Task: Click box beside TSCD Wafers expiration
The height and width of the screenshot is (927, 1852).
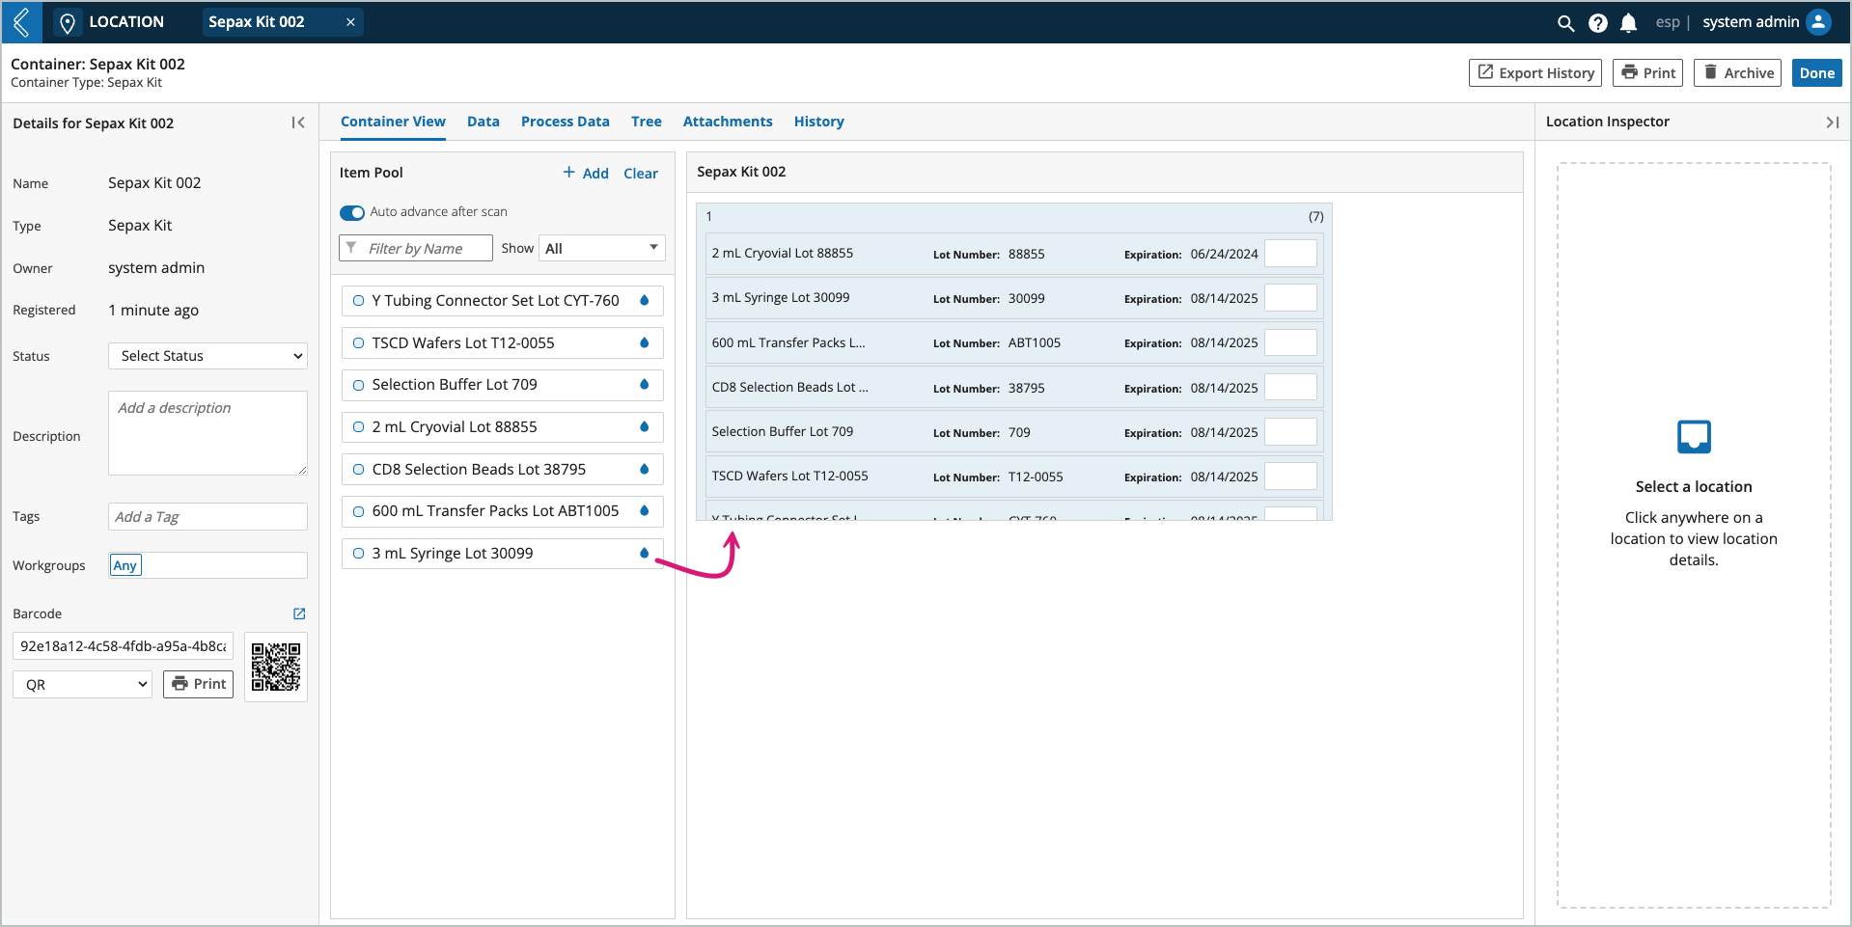Action: click(x=1290, y=477)
